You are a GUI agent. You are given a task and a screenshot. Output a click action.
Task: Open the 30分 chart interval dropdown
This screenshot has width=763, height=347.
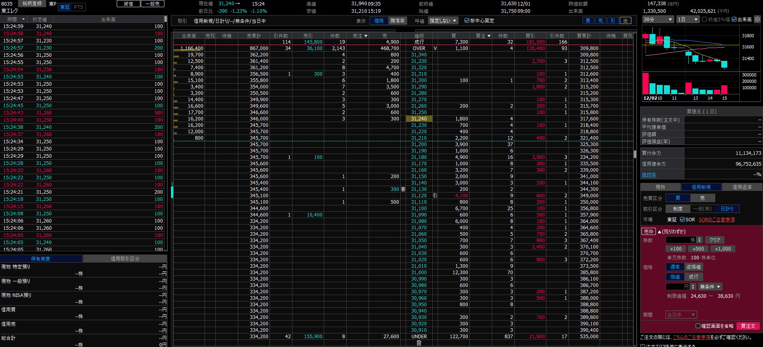658,19
